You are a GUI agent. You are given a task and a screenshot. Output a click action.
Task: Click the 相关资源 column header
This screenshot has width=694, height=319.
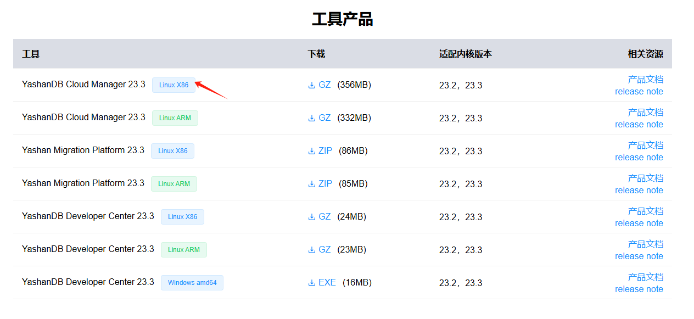(646, 54)
